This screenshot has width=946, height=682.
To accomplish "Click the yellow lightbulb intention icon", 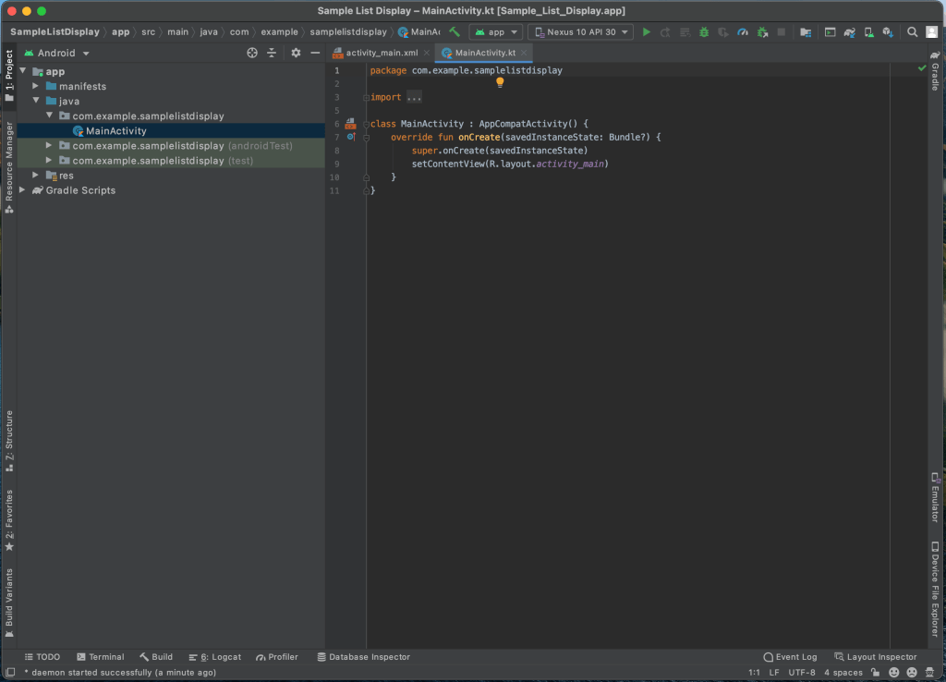I will (500, 82).
